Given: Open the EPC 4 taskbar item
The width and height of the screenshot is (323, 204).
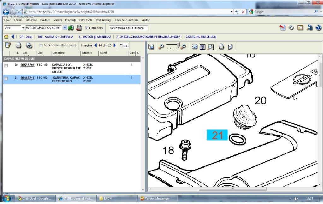Looking at the screenshot, I should click(x=117, y=198).
